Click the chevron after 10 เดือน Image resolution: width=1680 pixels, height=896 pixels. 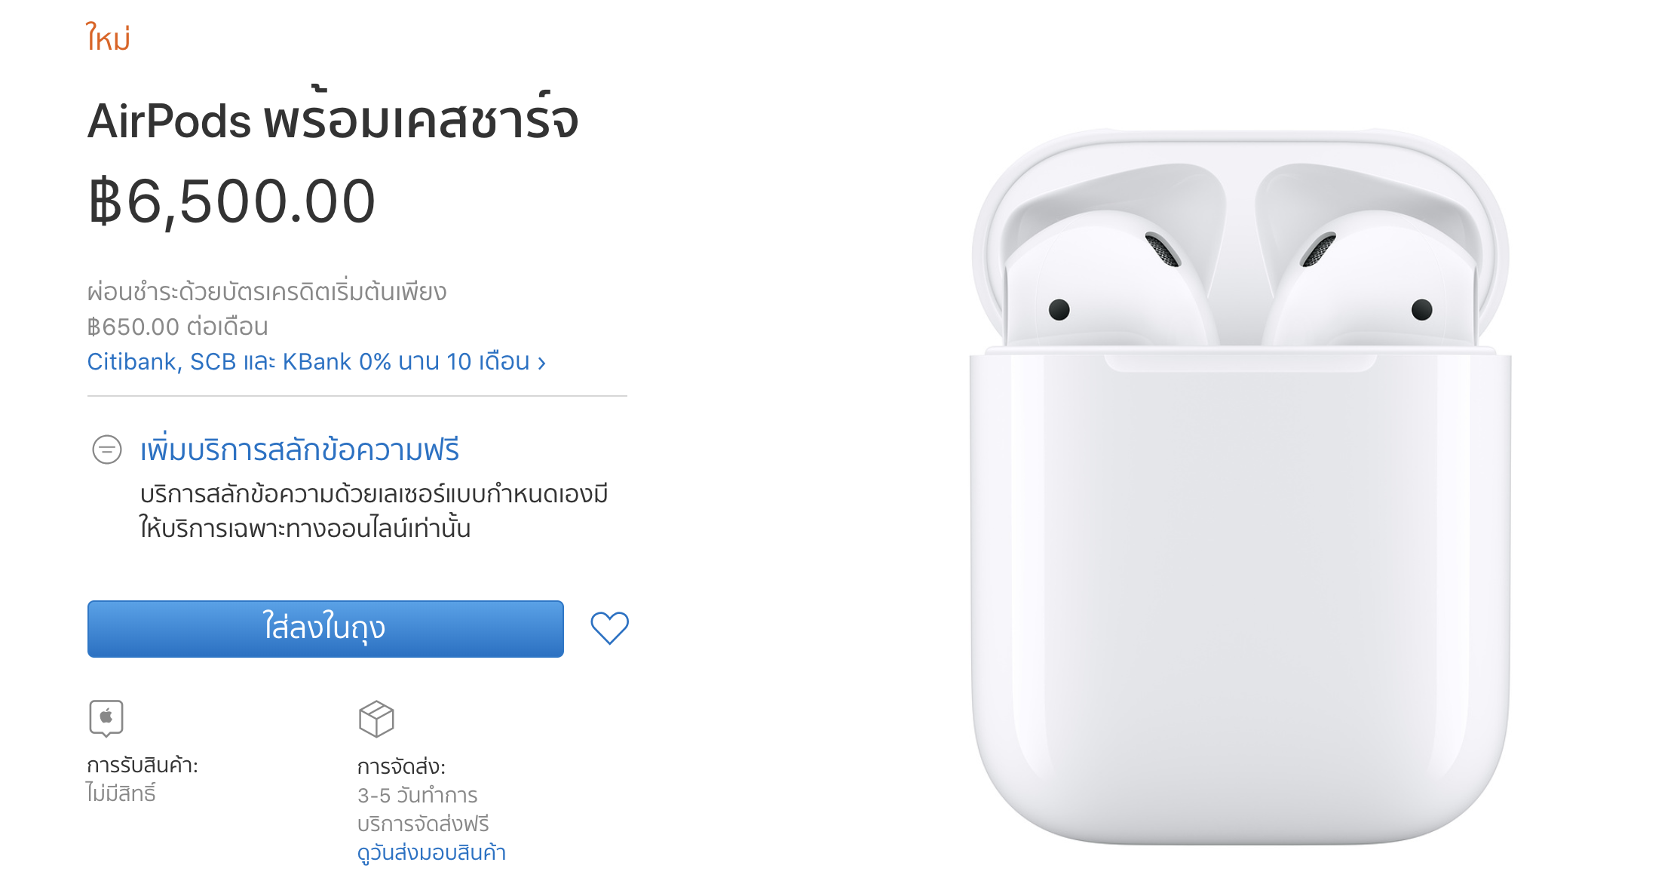click(541, 364)
